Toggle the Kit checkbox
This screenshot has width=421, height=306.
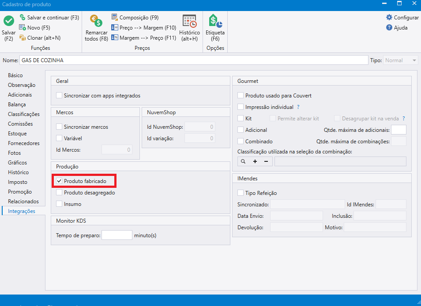click(x=241, y=119)
